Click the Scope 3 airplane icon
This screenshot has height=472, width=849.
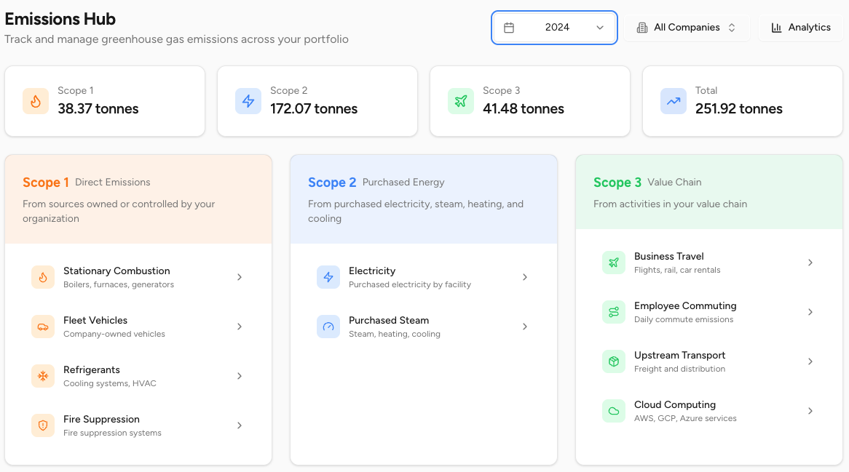461,100
